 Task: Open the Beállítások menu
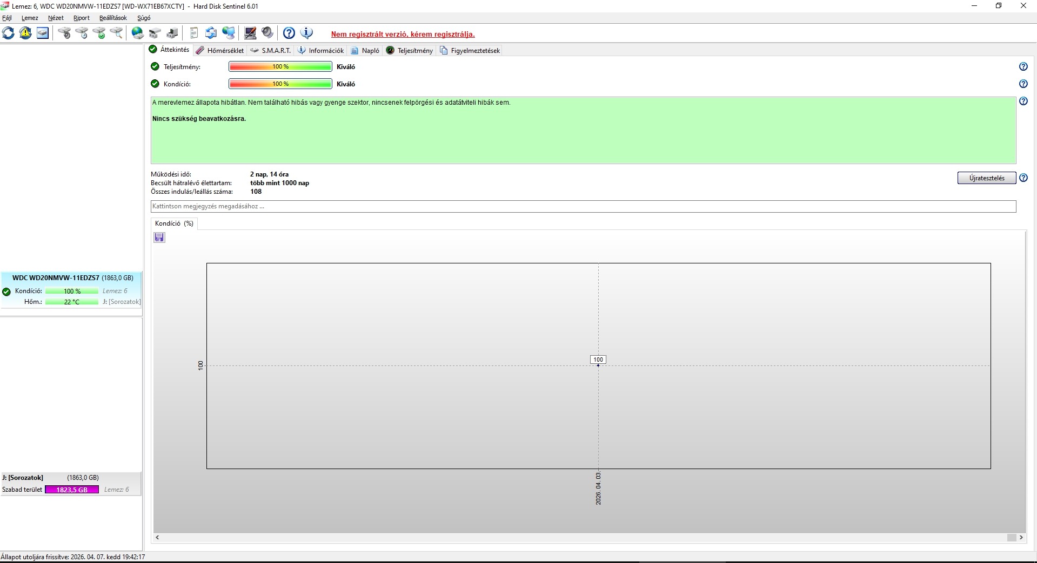pos(113,18)
